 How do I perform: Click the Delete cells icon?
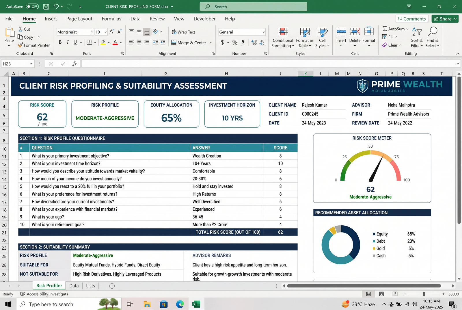point(355,31)
